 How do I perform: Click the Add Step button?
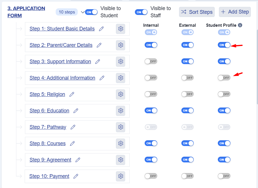point(235,12)
